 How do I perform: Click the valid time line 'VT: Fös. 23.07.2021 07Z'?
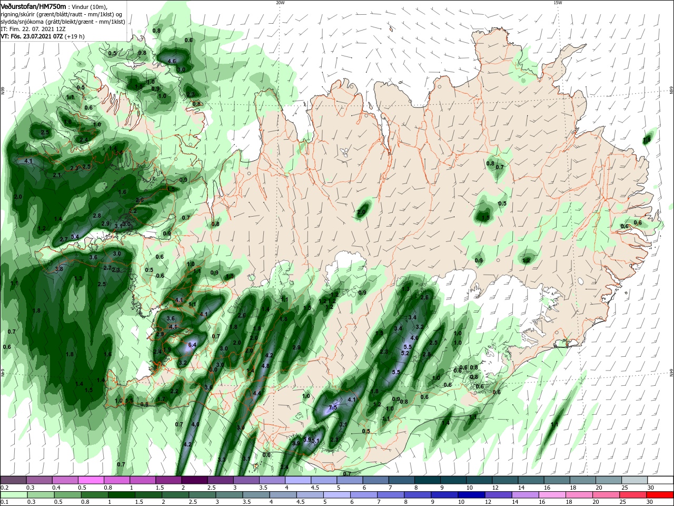click(x=32, y=36)
